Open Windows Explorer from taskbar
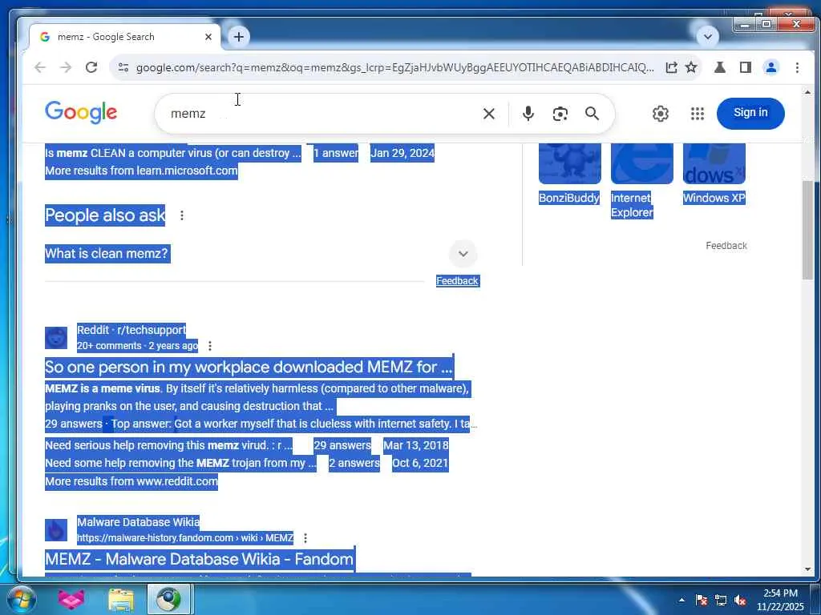Viewport: 821px width, 615px height. (x=121, y=599)
